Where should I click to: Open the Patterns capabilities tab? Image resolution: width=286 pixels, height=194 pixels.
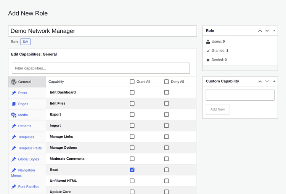pos(27,126)
